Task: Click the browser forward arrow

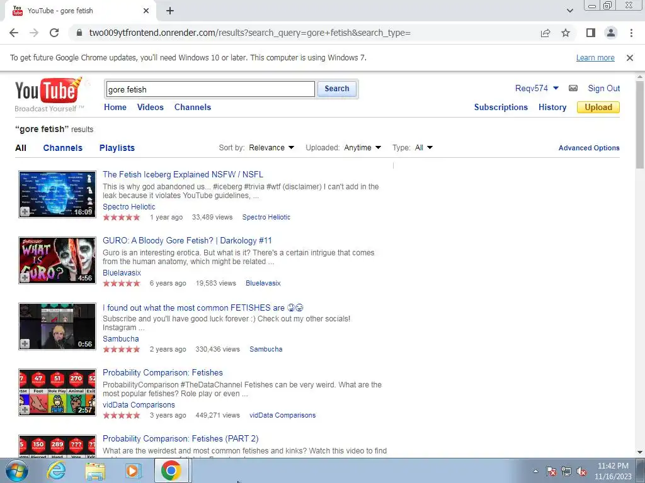Action: point(34,33)
